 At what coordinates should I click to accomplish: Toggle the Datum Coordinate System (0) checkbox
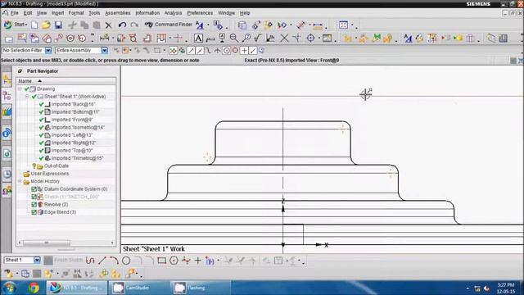tap(34, 189)
